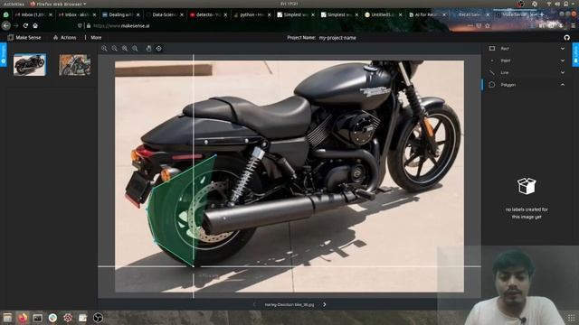This screenshot has width=579, height=325.
Task: Go to next image with right arrow
Action: click(x=324, y=304)
